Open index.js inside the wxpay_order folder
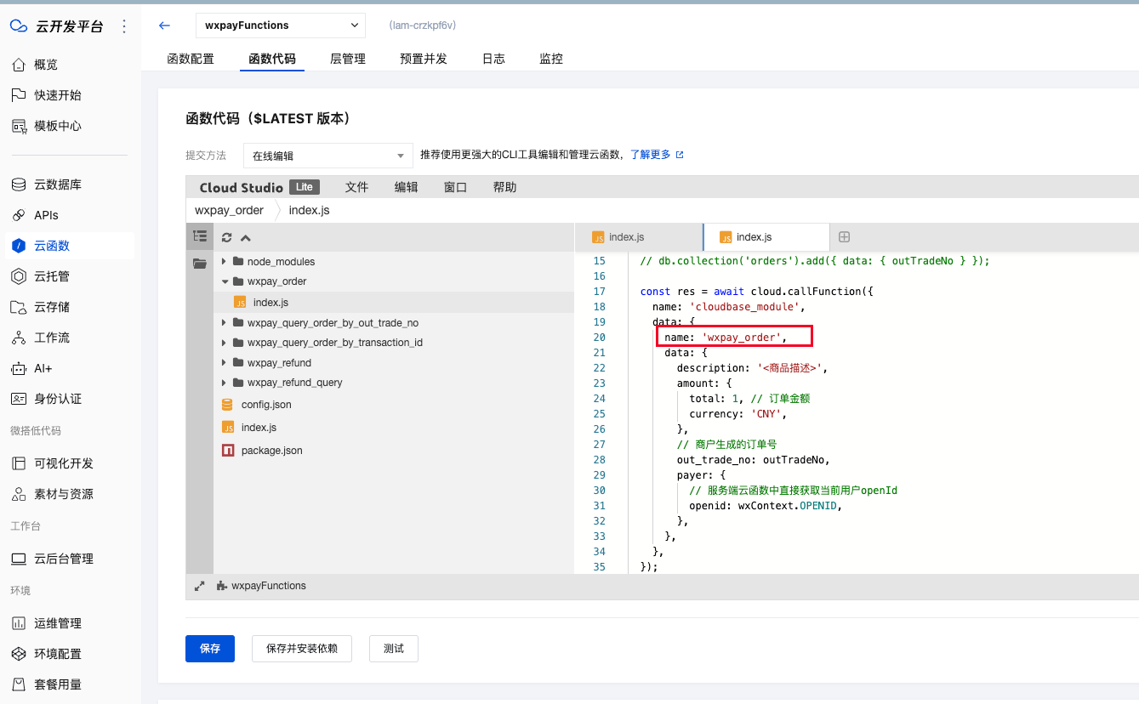This screenshot has height=704, width=1139. tap(271, 302)
